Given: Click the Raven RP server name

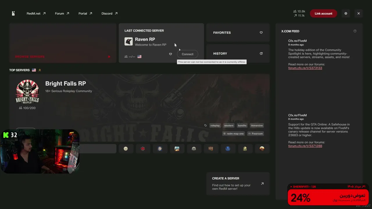Looking at the screenshot, I should tap(145, 39).
